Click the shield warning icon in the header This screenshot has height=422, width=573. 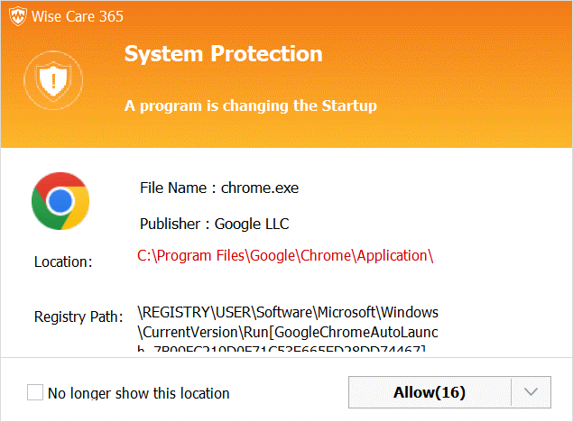(x=53, y=80)
